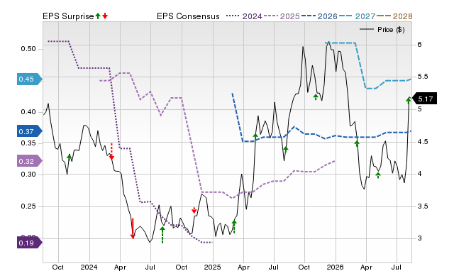Click the long dashed green up arrow
The width and height of the screenshot is (454, 271).
coord(162,235)
